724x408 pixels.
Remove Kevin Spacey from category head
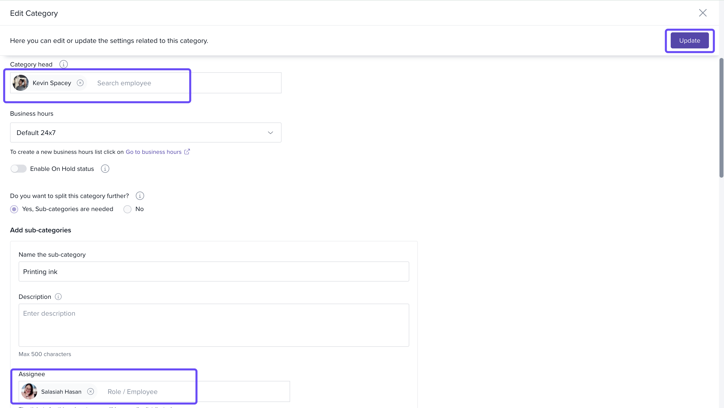coord(80,83)
